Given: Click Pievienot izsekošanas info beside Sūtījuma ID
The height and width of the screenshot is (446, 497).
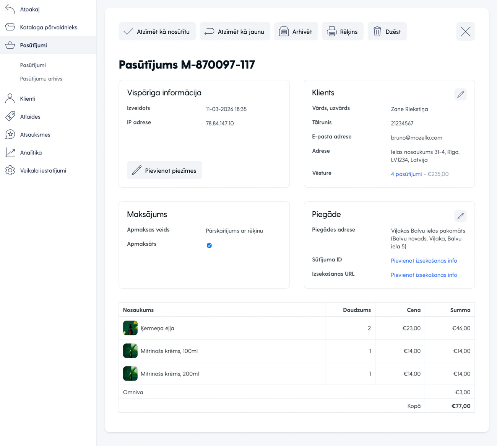Looking at the screenshot, I should coord(424,261).
